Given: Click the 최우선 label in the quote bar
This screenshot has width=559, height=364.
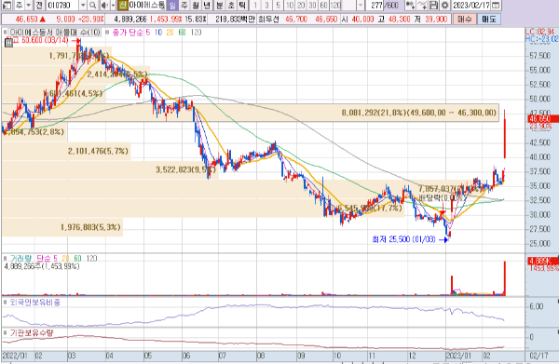Looking at the screenshot, I should (x=268, y=19).
